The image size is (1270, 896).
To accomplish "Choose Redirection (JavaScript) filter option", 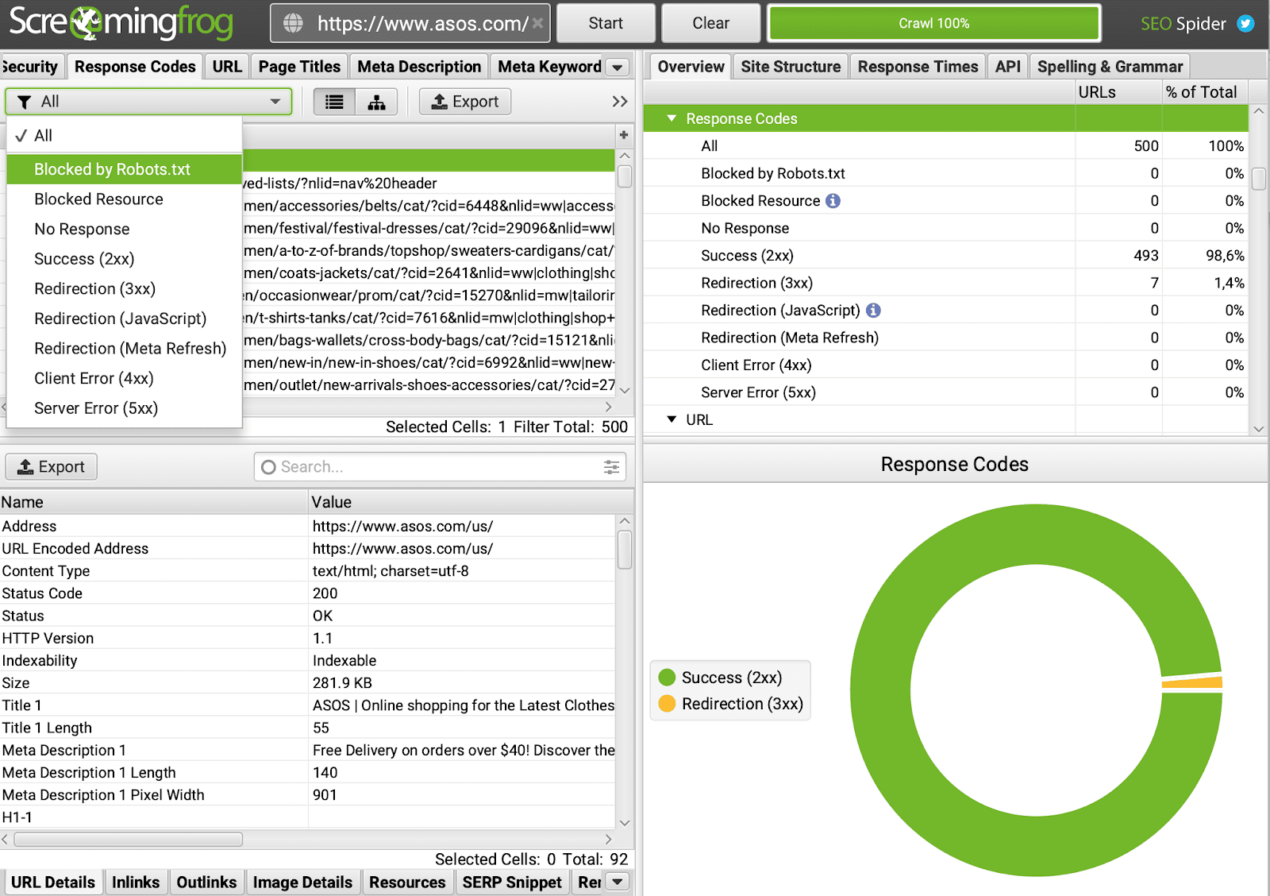I will point(125,319).
